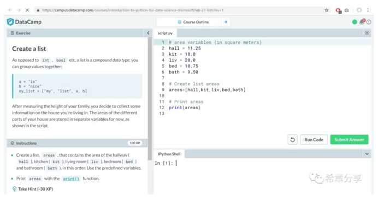Open editor settings gear icon
The height and width of the screenshot is (207, 378).
coord(367,33)
